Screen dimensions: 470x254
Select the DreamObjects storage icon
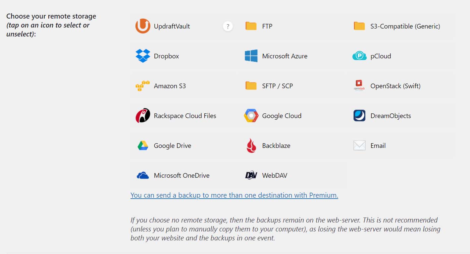(359, 115)
